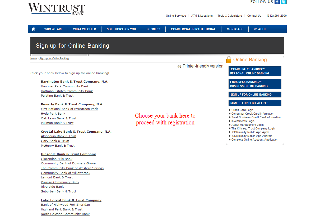Viewport: 311px width, 220px height.
Task: Open the Printer-friendly version link
Action: click(x=203, y=66)
